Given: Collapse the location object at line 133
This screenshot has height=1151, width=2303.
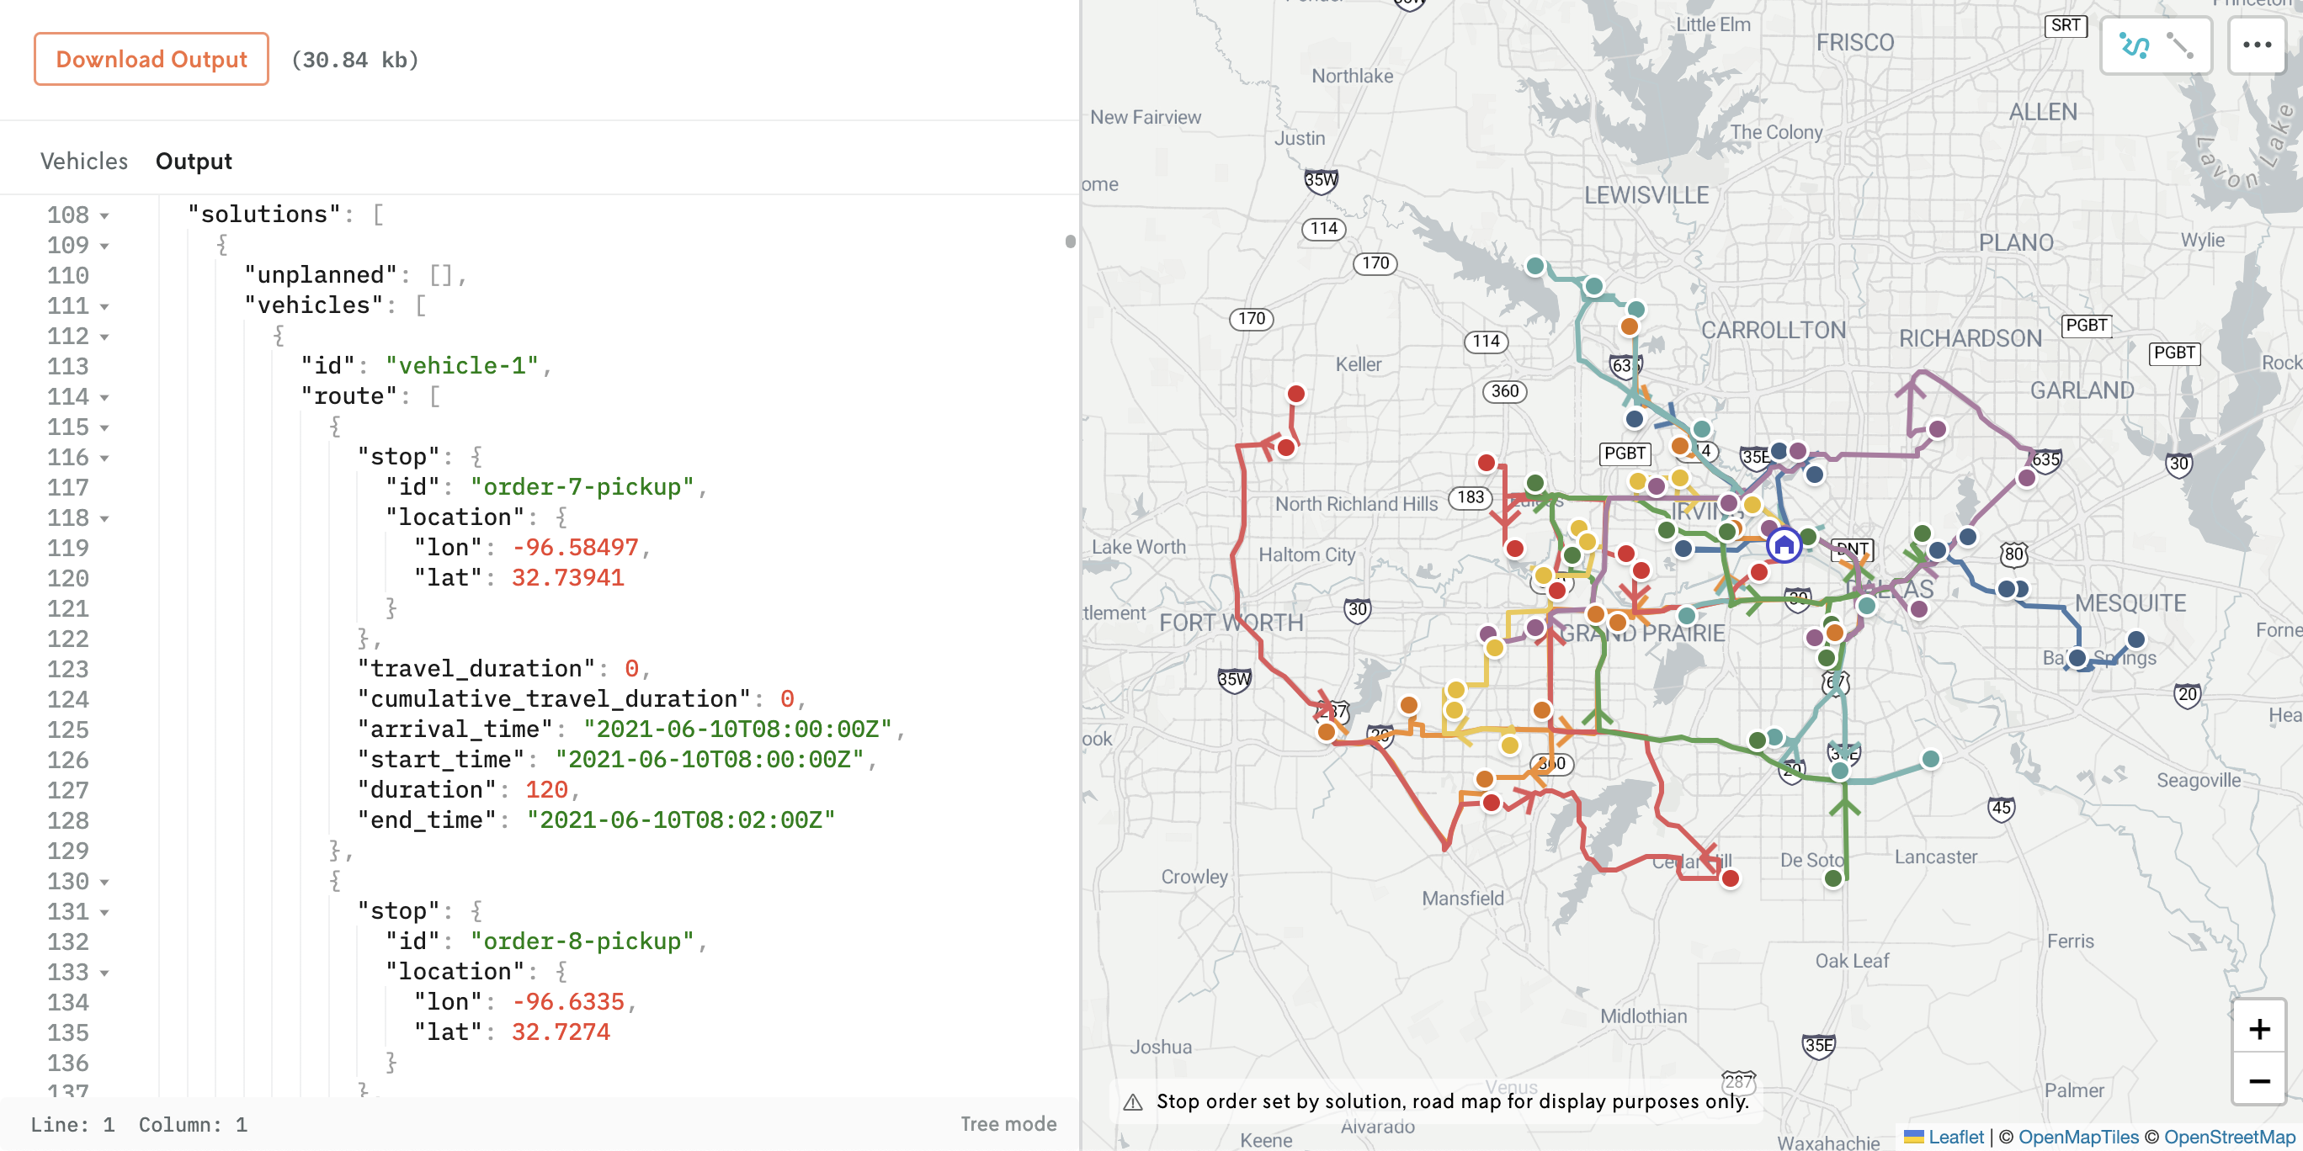Looking at the screenshot, I should 104,973.
